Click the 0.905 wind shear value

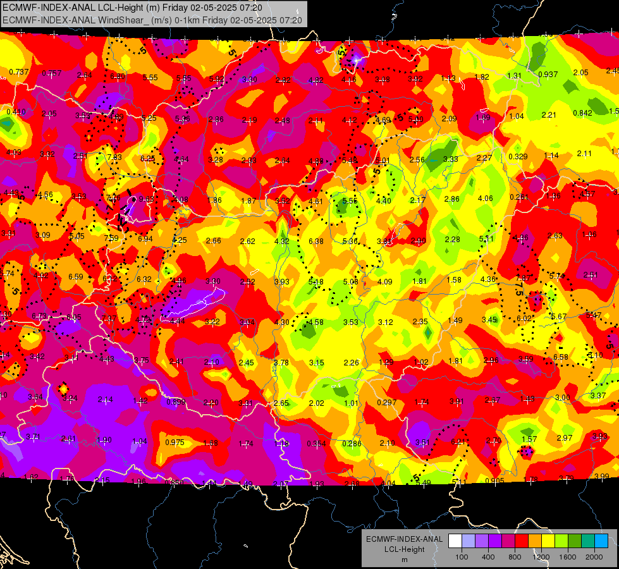coord(494,480)
